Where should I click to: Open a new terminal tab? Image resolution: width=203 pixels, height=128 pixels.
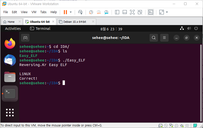pos(25,38)
